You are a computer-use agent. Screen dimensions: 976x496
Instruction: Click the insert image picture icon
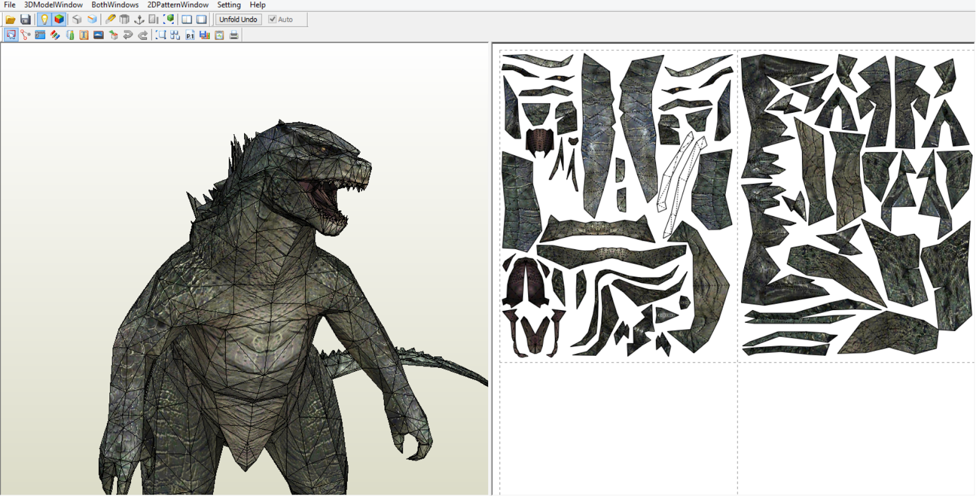tap(99, 35)
